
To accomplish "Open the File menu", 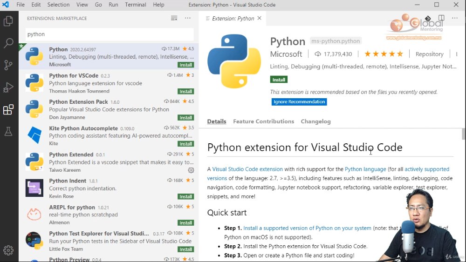I will coord(21,5).
